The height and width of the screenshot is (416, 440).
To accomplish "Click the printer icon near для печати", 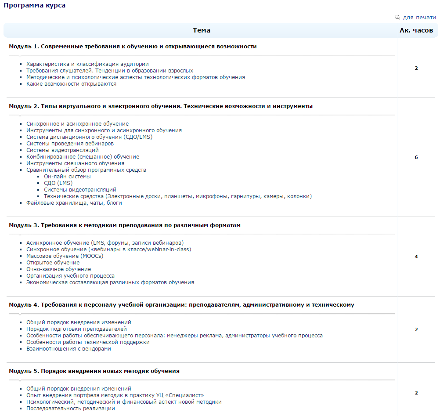I will coord(397,18).
